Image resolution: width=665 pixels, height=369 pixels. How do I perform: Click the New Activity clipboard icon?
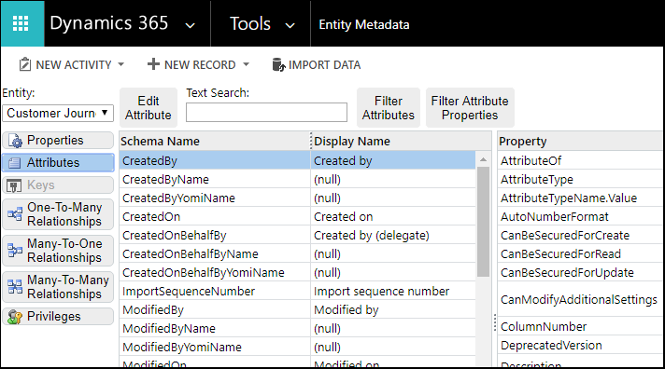coord(25,64)
